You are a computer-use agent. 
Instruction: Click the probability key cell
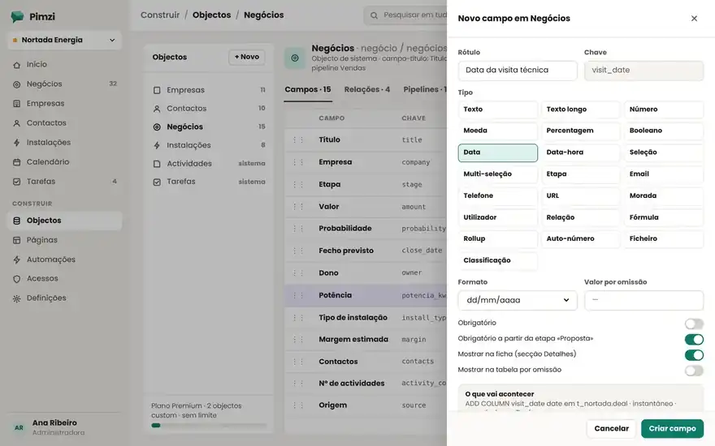[423, 229]
